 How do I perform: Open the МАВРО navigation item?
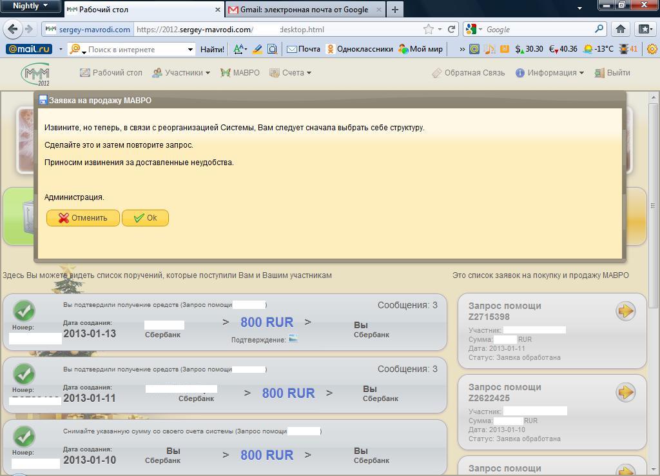pos(240,72)
